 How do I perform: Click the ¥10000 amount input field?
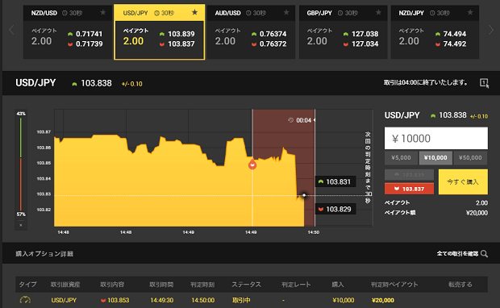click(436, 139)
